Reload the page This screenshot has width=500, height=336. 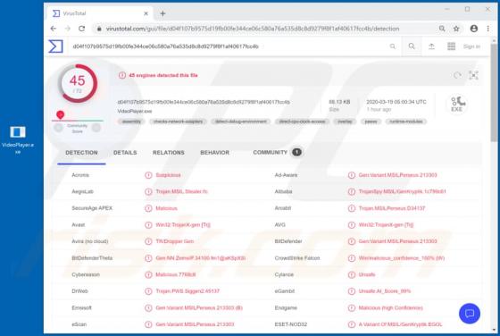(x=81, y=29)
